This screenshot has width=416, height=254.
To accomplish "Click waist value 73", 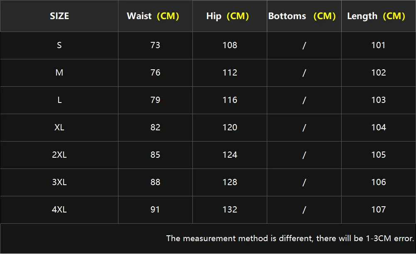I will [155, 45].
